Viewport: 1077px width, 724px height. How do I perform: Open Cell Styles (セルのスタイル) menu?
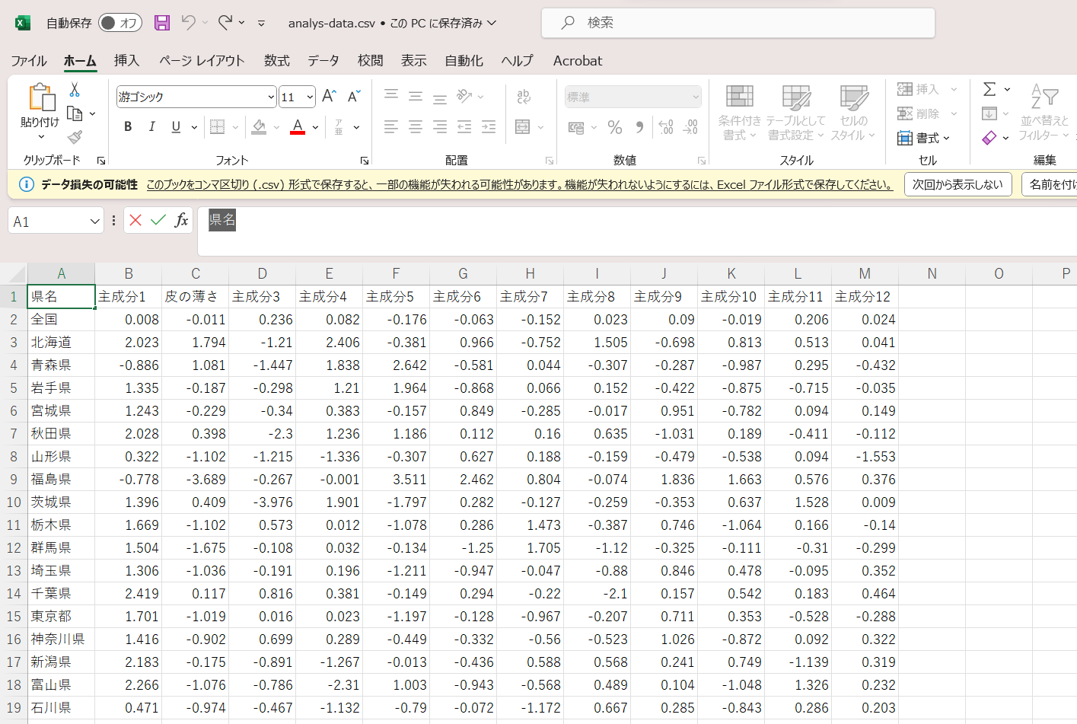pyautogui.click(x=853, y=113)
